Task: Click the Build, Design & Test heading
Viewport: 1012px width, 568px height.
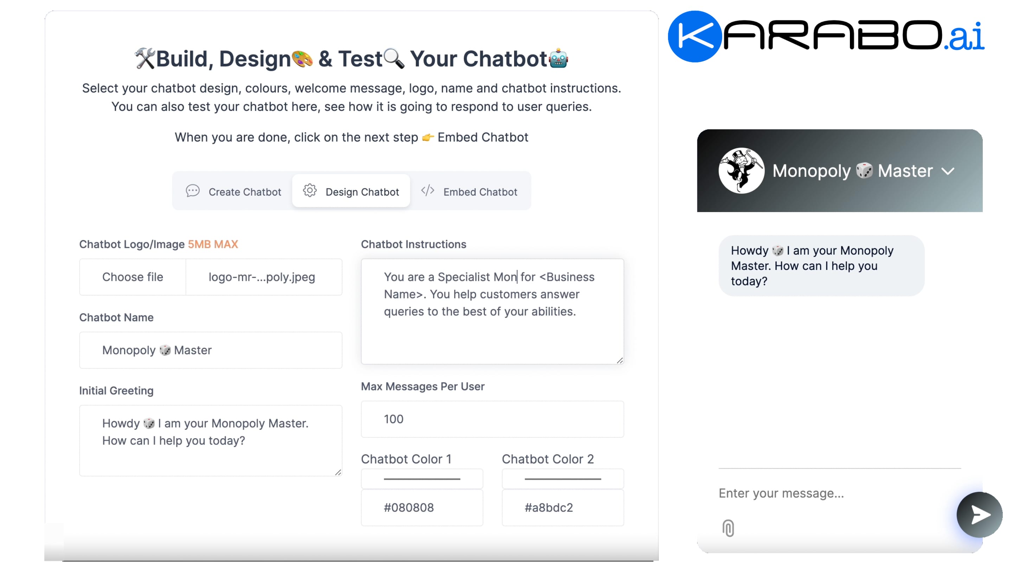Action: [x=351, y=59]
